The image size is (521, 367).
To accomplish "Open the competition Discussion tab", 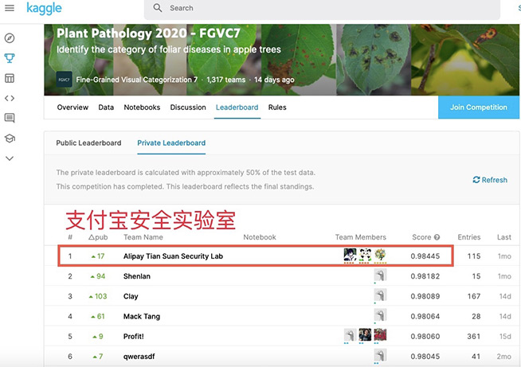I will pos(188,107).
